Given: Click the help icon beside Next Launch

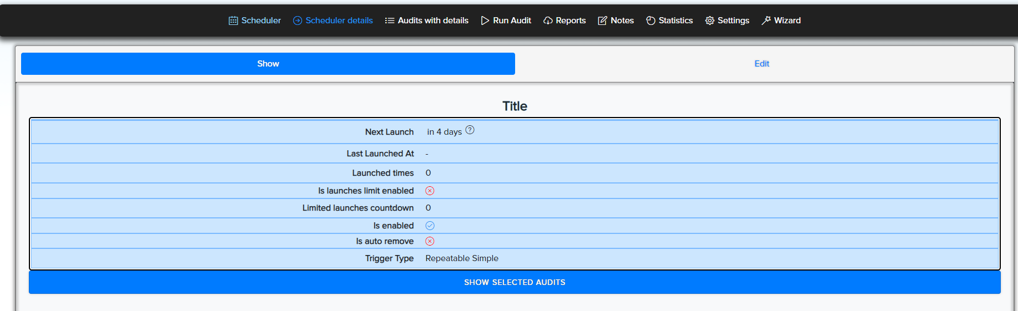Looking at the screenshot, I should (x=470, y=130).
